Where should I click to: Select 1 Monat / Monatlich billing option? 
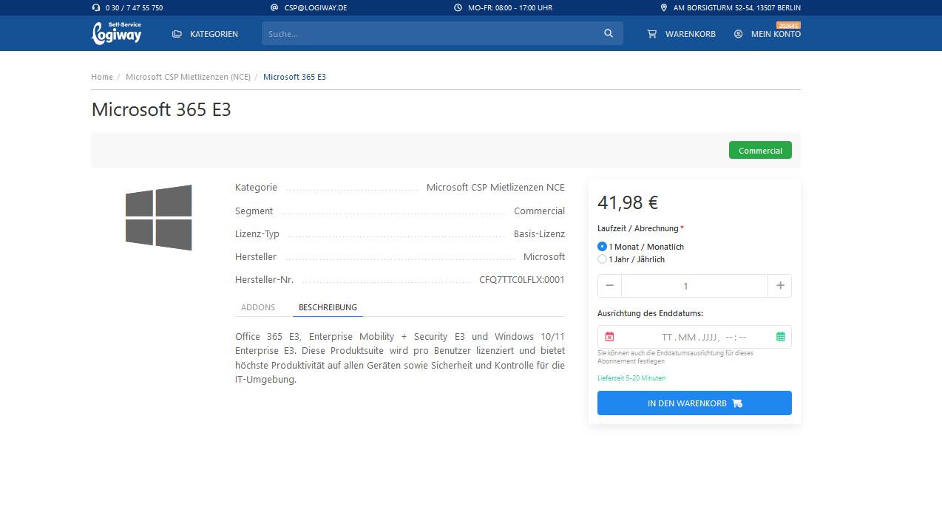[x=602, y=247]
